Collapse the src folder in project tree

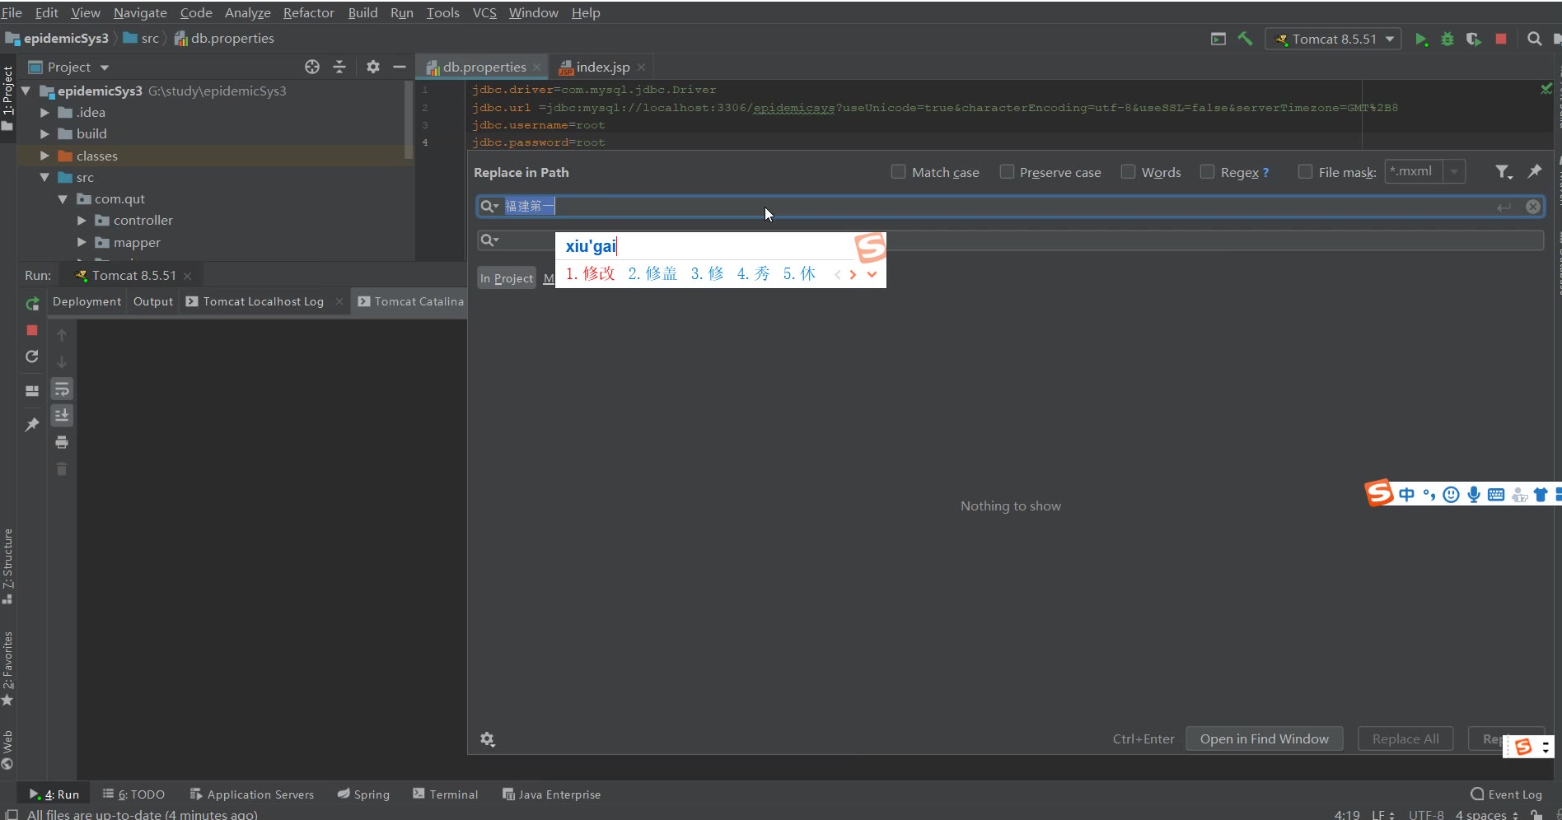coord(44,177)
